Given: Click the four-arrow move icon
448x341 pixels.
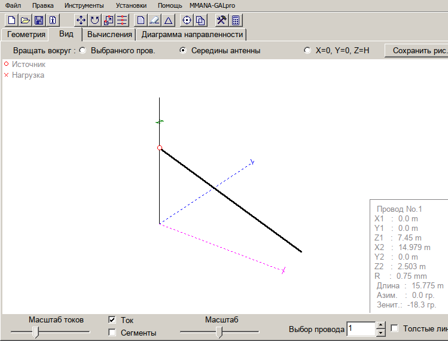Looking at the screenshot, I should coord(81,20).
